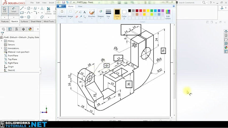Select the Ellipse sketch tool
Viewport: 228px width, 128px height.
click(x=42, y=17)
